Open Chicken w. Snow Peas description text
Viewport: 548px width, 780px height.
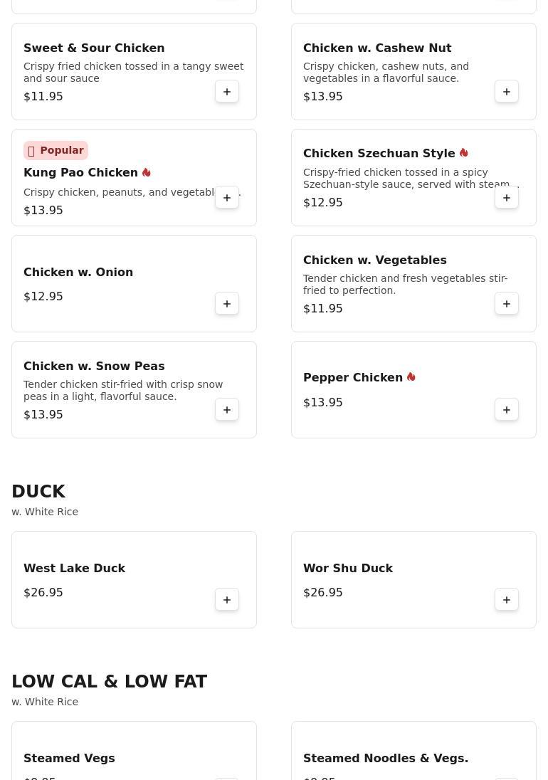(x=123, y=391)
